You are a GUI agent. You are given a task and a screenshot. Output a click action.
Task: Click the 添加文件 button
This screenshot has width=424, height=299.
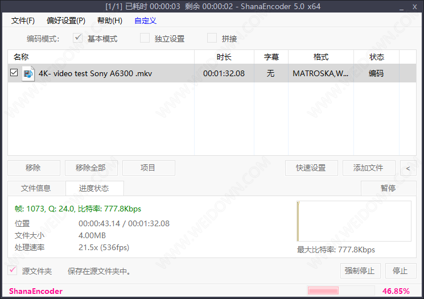coord(368,168)
